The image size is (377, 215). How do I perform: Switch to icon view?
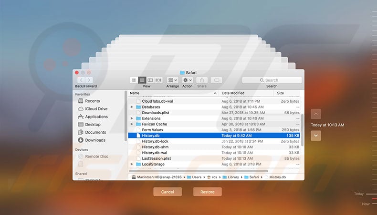[134, 80]
